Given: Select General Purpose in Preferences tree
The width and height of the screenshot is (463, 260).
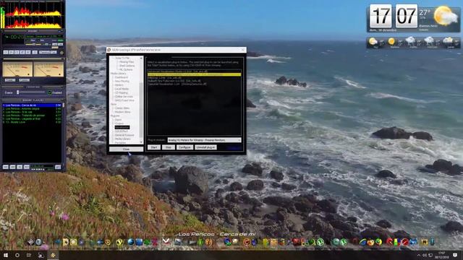Looking at the screenshot, I should (124, 135).
